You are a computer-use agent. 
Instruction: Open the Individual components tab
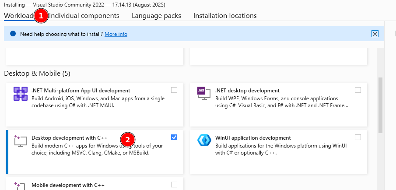(x=84, y=16)
